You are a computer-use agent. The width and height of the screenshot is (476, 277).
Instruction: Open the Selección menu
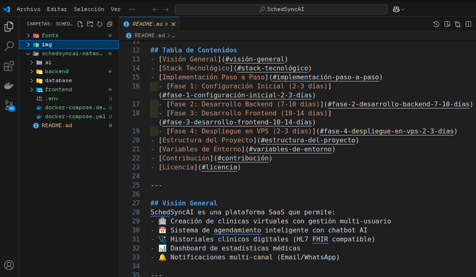point(89,9)
